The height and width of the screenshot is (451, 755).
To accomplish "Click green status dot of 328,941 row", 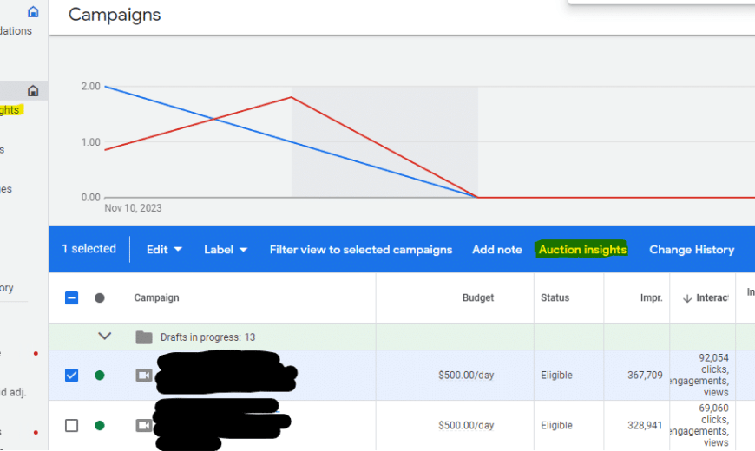I will pos(100,426).
